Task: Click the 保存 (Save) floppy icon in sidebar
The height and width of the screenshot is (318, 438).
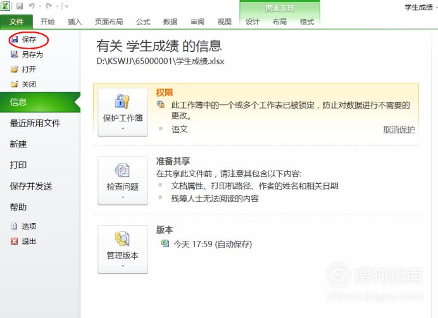Action: point(15,39)
